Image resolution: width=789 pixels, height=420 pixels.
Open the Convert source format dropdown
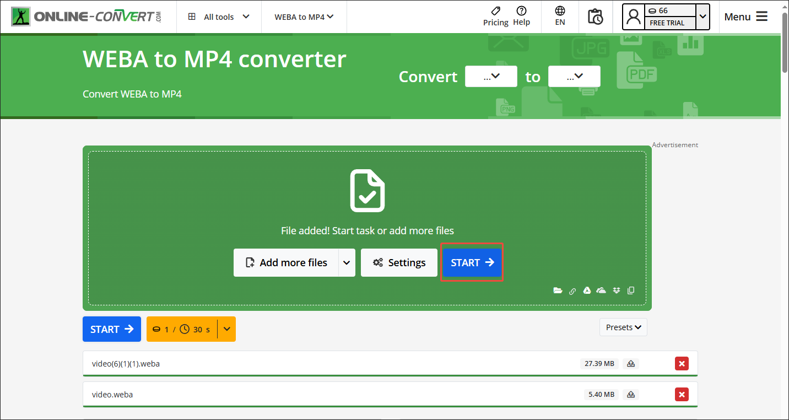pyautogui.click(x=491, y=77)
